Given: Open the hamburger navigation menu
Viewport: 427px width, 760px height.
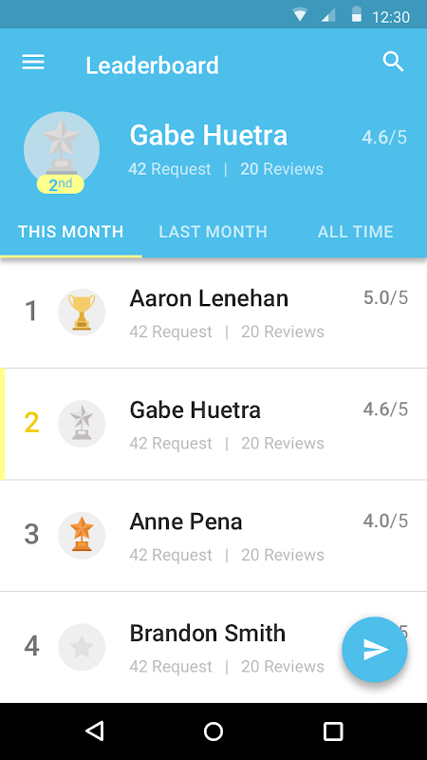Looking at the screenshot, I should coord(33,62).
